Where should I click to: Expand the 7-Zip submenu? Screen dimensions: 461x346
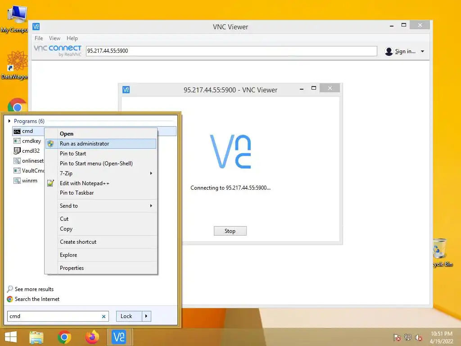[x=151, y=173]
